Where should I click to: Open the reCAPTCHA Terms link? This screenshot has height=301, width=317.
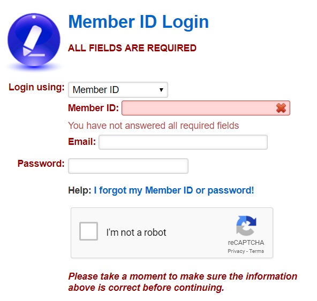point(256,251)
